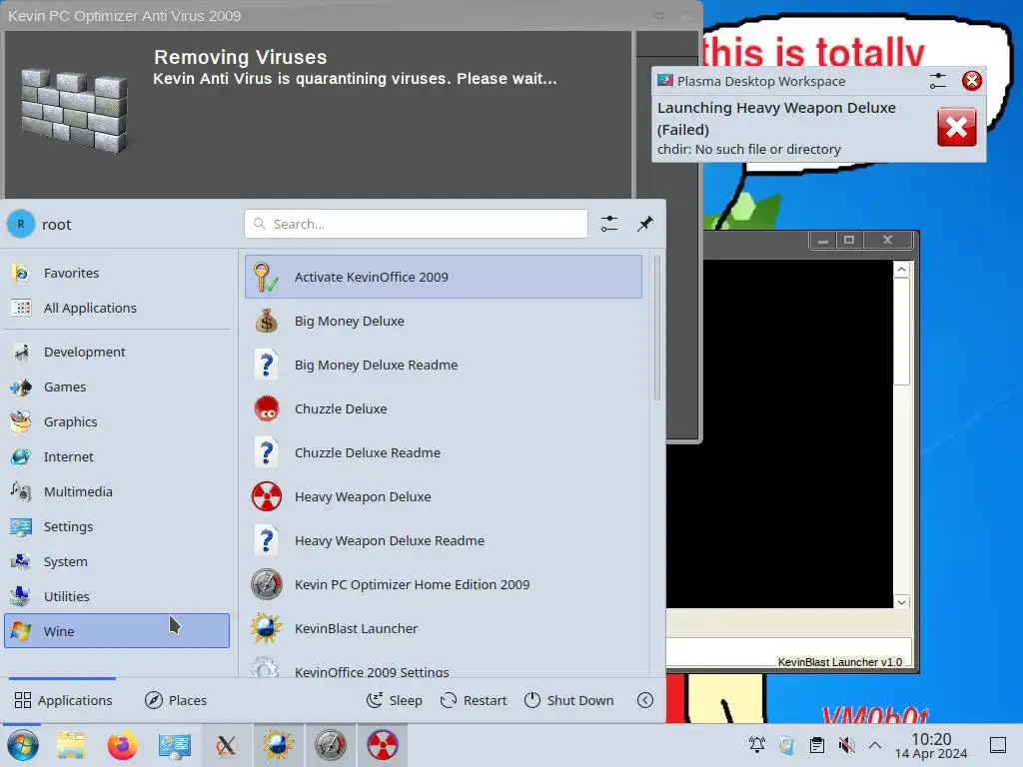Open the Graphics category
Image resolution: width=1023 pixels, height=767 pixels.
[x=117, y=422]
